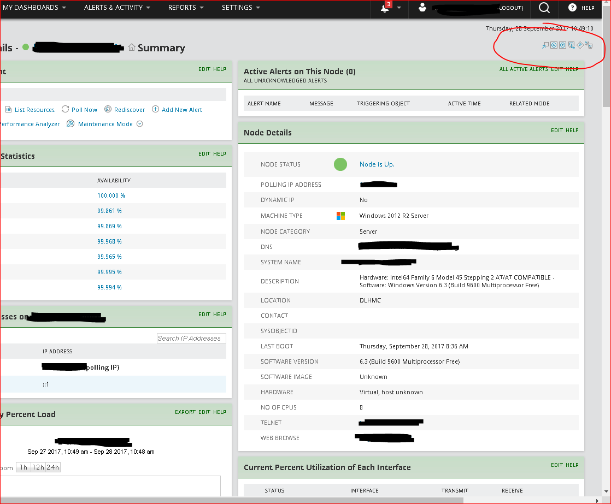This screenshot has width=611, height=504.
Task: Open All Active Alerts link
Action: pyautogui.click(x=524, y=69)
